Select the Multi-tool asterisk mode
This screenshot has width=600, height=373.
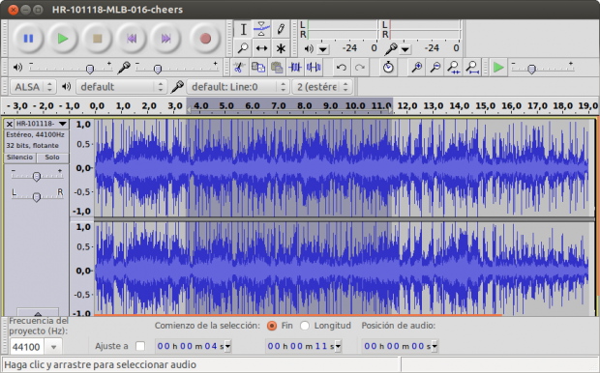click(281, 48)
